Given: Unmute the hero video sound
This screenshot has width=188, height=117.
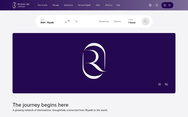Looking at the screenshot, I should (166, 84).
